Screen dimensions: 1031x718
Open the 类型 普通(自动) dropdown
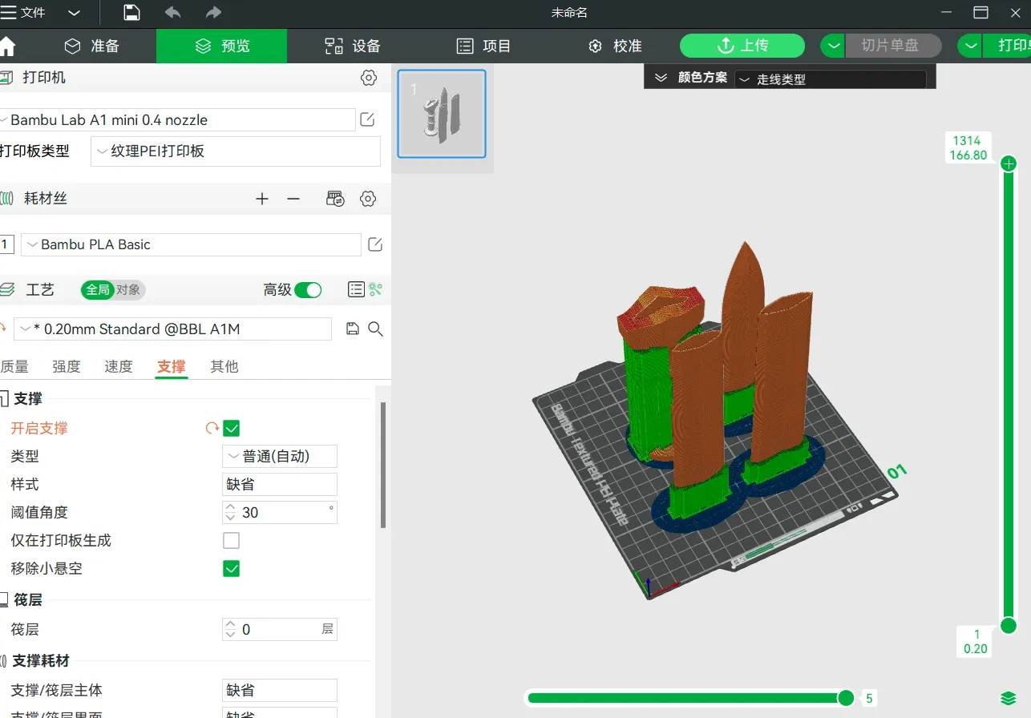tap(280, 456)
